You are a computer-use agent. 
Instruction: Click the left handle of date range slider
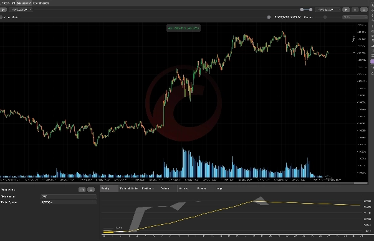coord(302,10)
